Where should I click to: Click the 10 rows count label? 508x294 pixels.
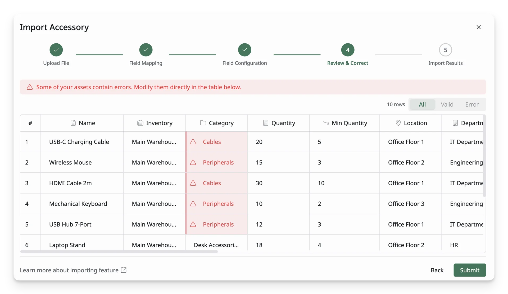[396, 104]
